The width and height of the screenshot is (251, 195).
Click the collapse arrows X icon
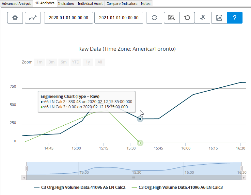click(202, 18)
